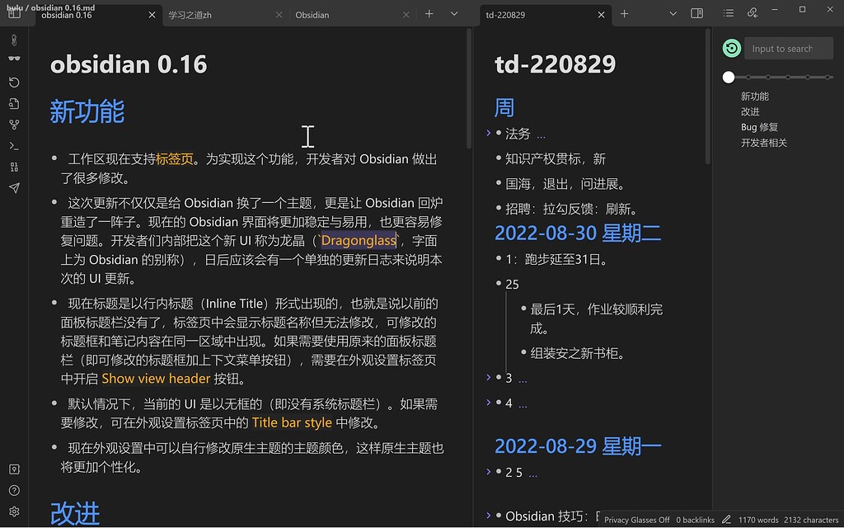Click the backlinks link icon near window controls
Screen dimensions: 844x528
pyautogui.click(x=753, y=13)
